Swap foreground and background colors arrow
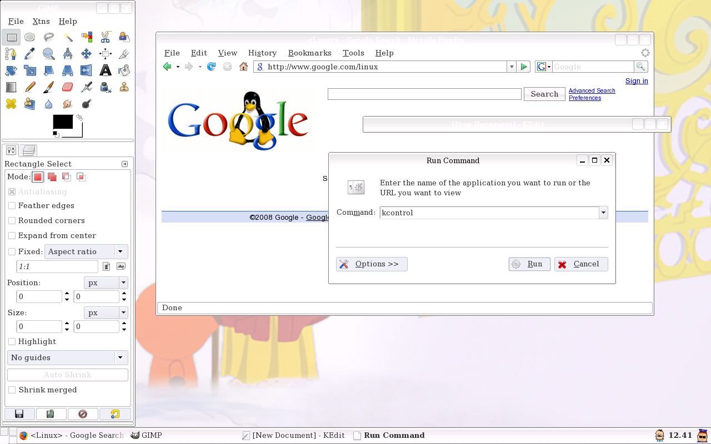Image resolution: width=711 pixels, height=444 pixels. tap(79, 118)
